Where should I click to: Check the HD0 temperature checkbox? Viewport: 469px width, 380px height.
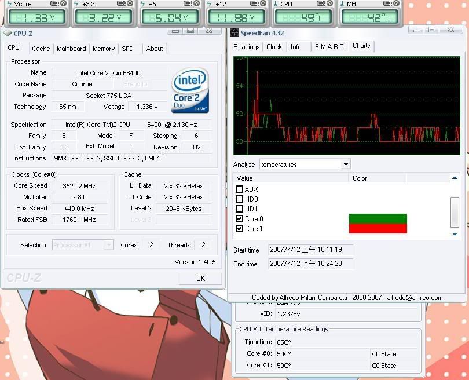click(240, 199)
